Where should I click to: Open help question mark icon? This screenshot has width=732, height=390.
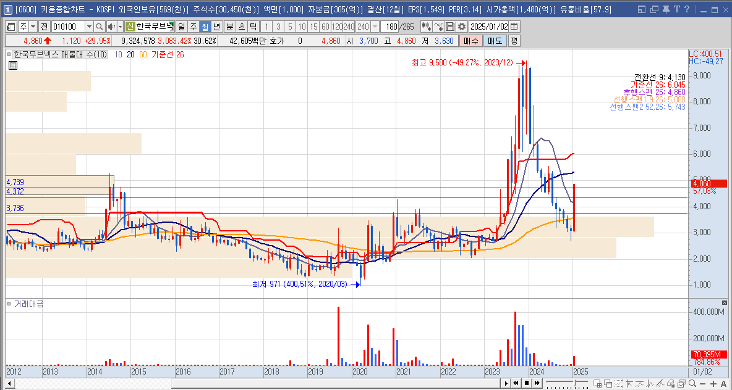click(x=687, y=9)
